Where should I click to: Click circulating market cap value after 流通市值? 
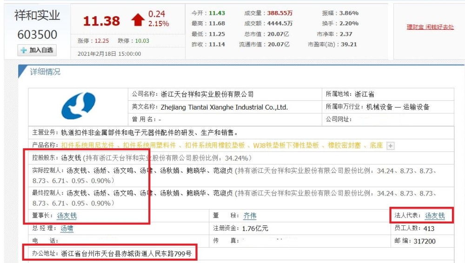point(279,45)
